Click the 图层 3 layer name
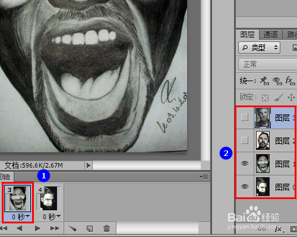The width and height of the screenshot is (297, 237). point(285,118)
